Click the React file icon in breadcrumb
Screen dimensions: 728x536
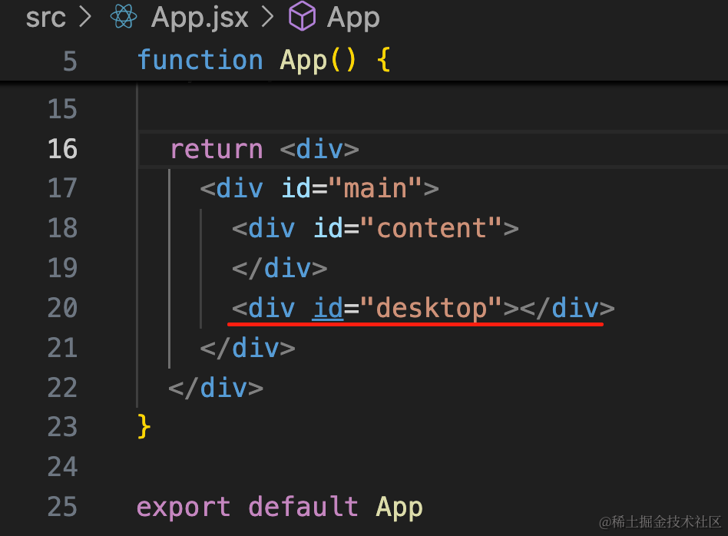(x=124, y=17)
